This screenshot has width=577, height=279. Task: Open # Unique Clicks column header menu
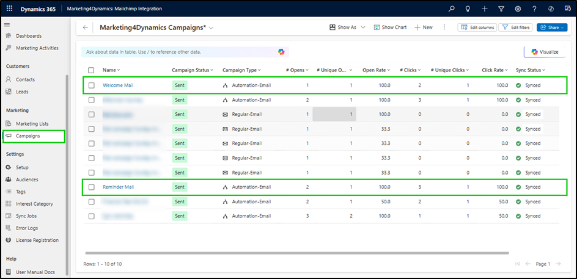pos(450,70)
